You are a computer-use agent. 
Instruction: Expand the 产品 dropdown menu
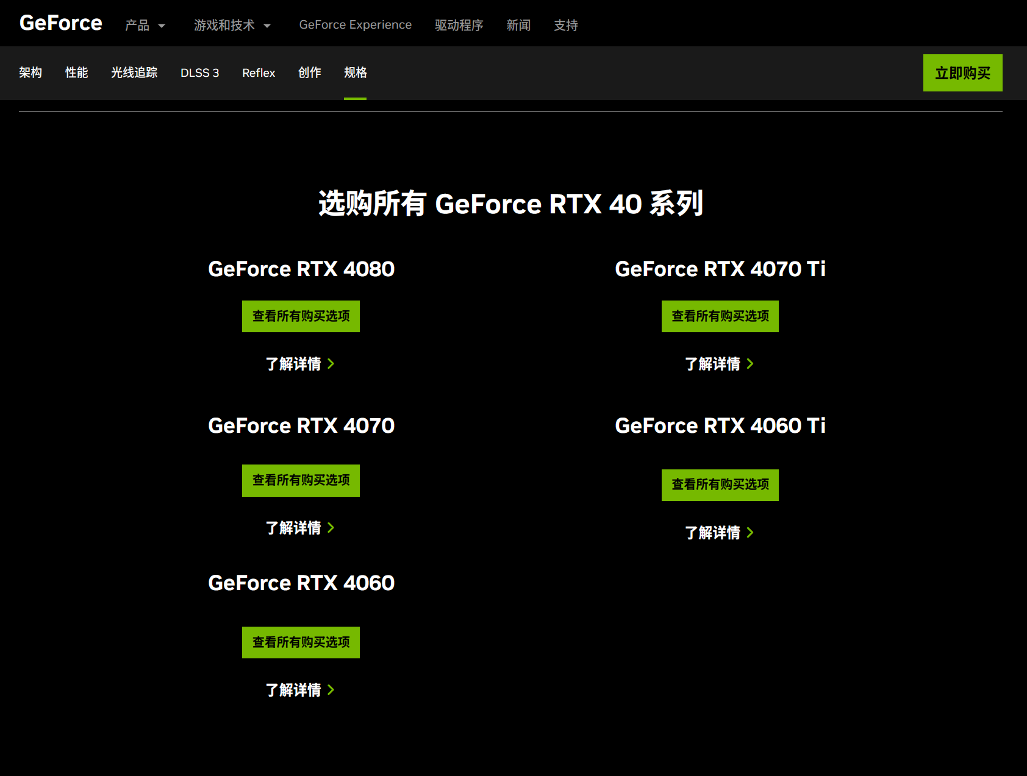click(x=145, y=25)
